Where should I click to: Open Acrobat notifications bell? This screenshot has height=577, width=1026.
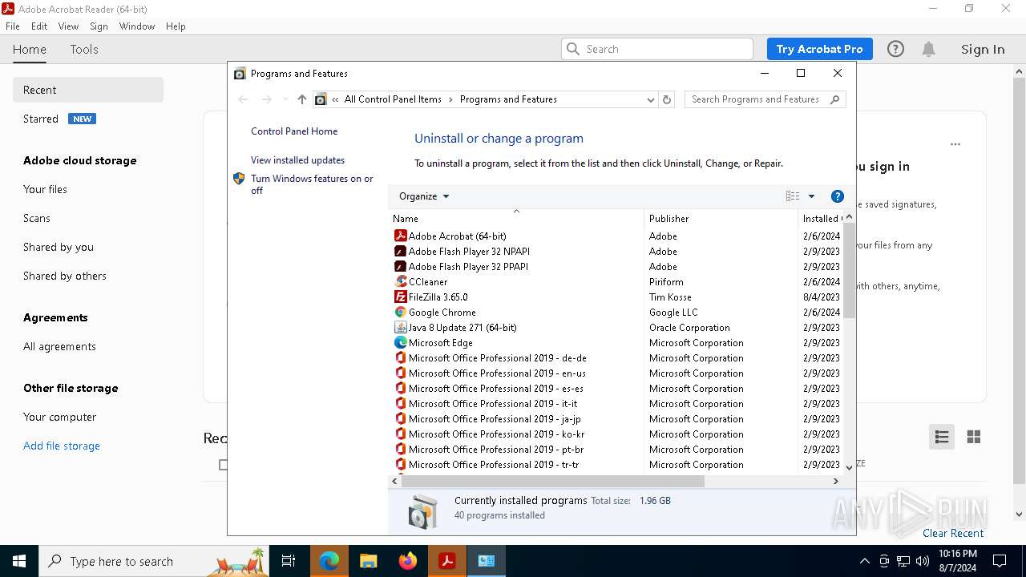[929, 49]
